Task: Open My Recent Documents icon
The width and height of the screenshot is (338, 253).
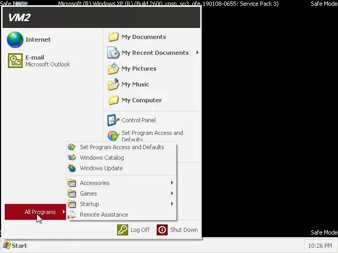Action: coord(114,53)
